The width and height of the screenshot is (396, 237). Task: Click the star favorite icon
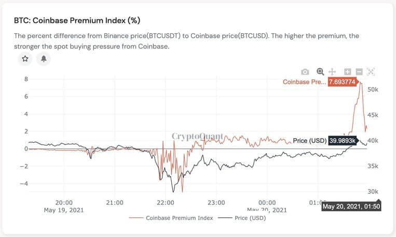point(25,58)
